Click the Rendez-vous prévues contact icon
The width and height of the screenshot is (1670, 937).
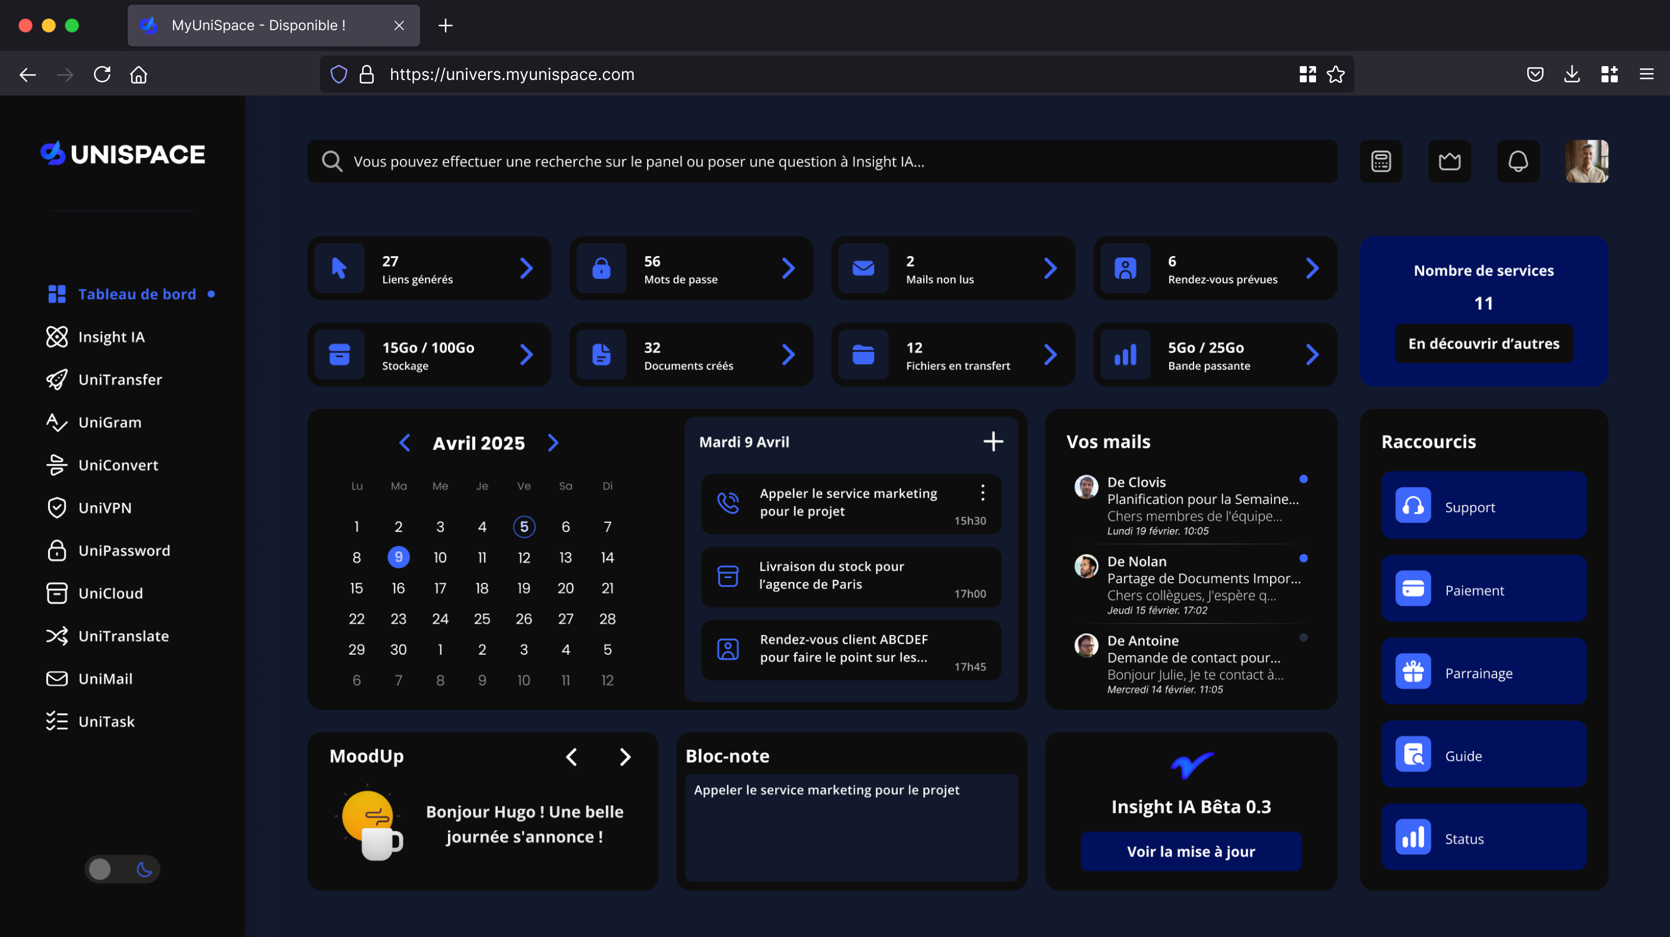pos(1125,268)
